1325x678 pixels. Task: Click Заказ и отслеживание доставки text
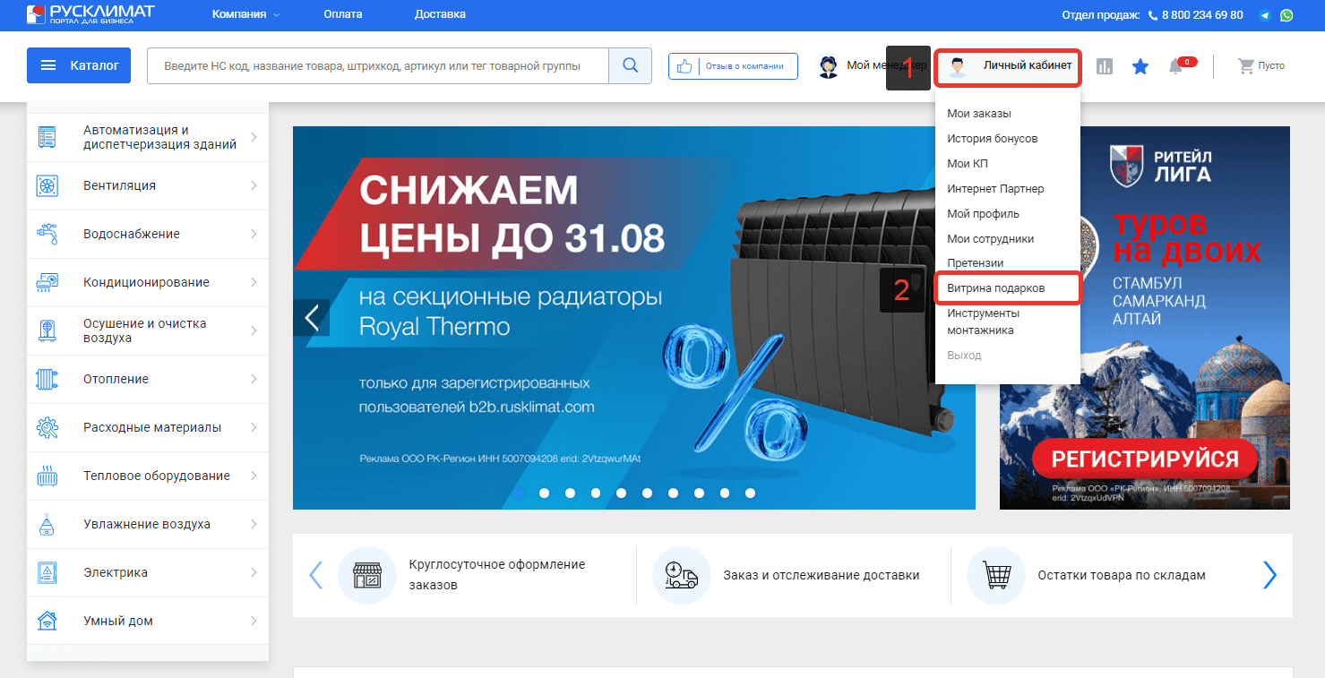point(822,575)
